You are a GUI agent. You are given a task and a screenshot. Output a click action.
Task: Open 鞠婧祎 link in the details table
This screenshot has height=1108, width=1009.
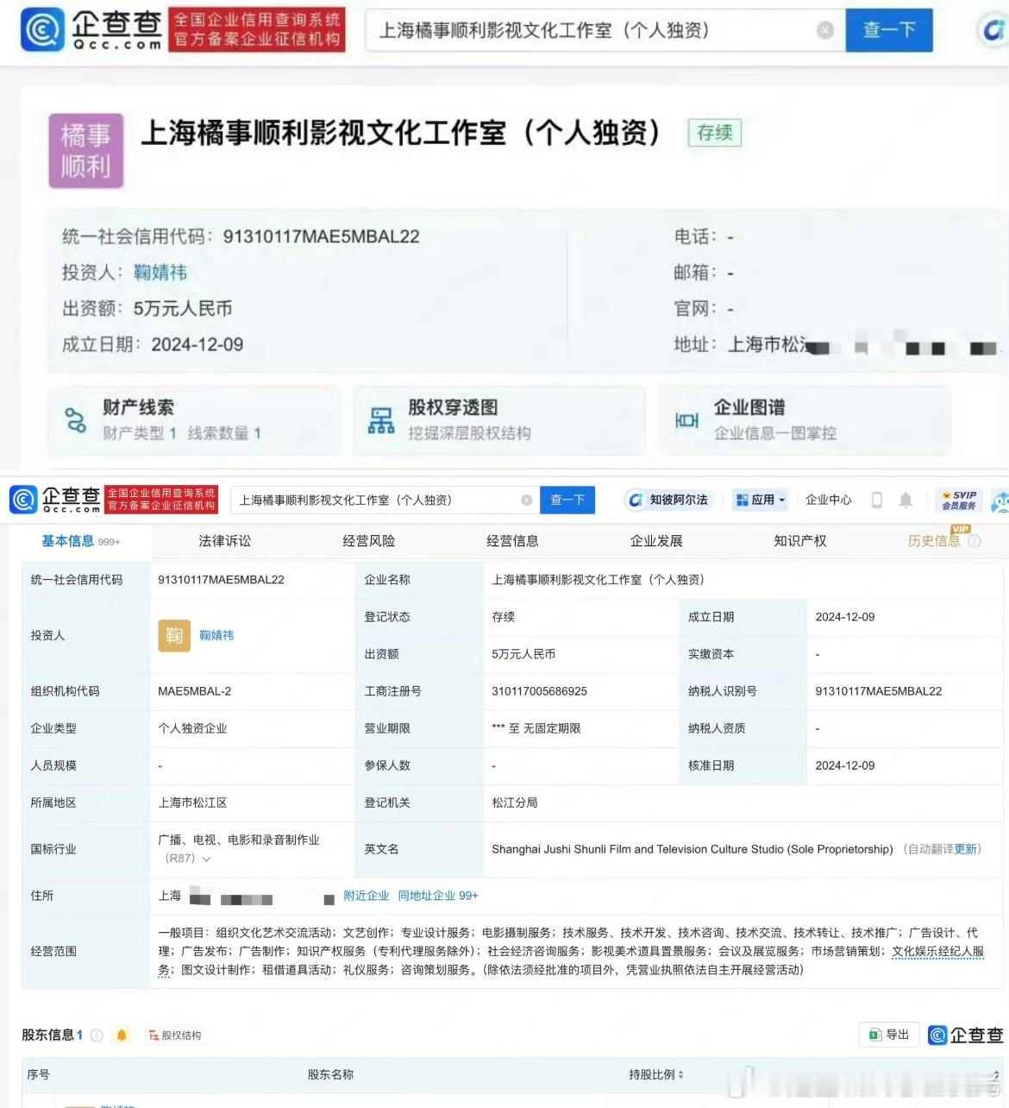click(216, 635)
